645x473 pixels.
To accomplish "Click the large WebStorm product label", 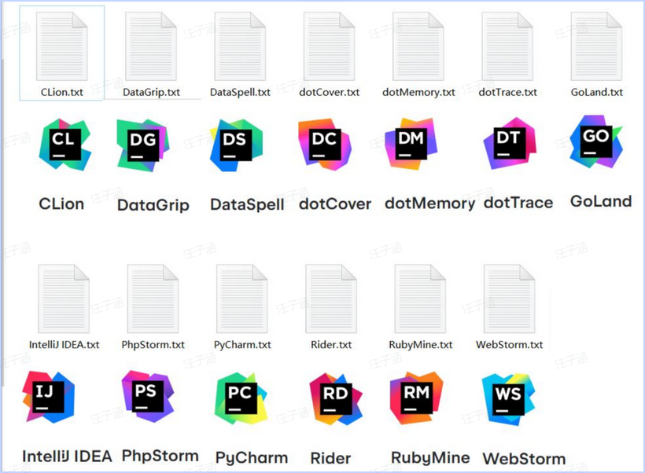I will click(524, 459).
